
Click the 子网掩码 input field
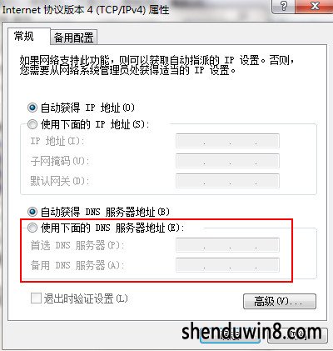tap(227, 161)
